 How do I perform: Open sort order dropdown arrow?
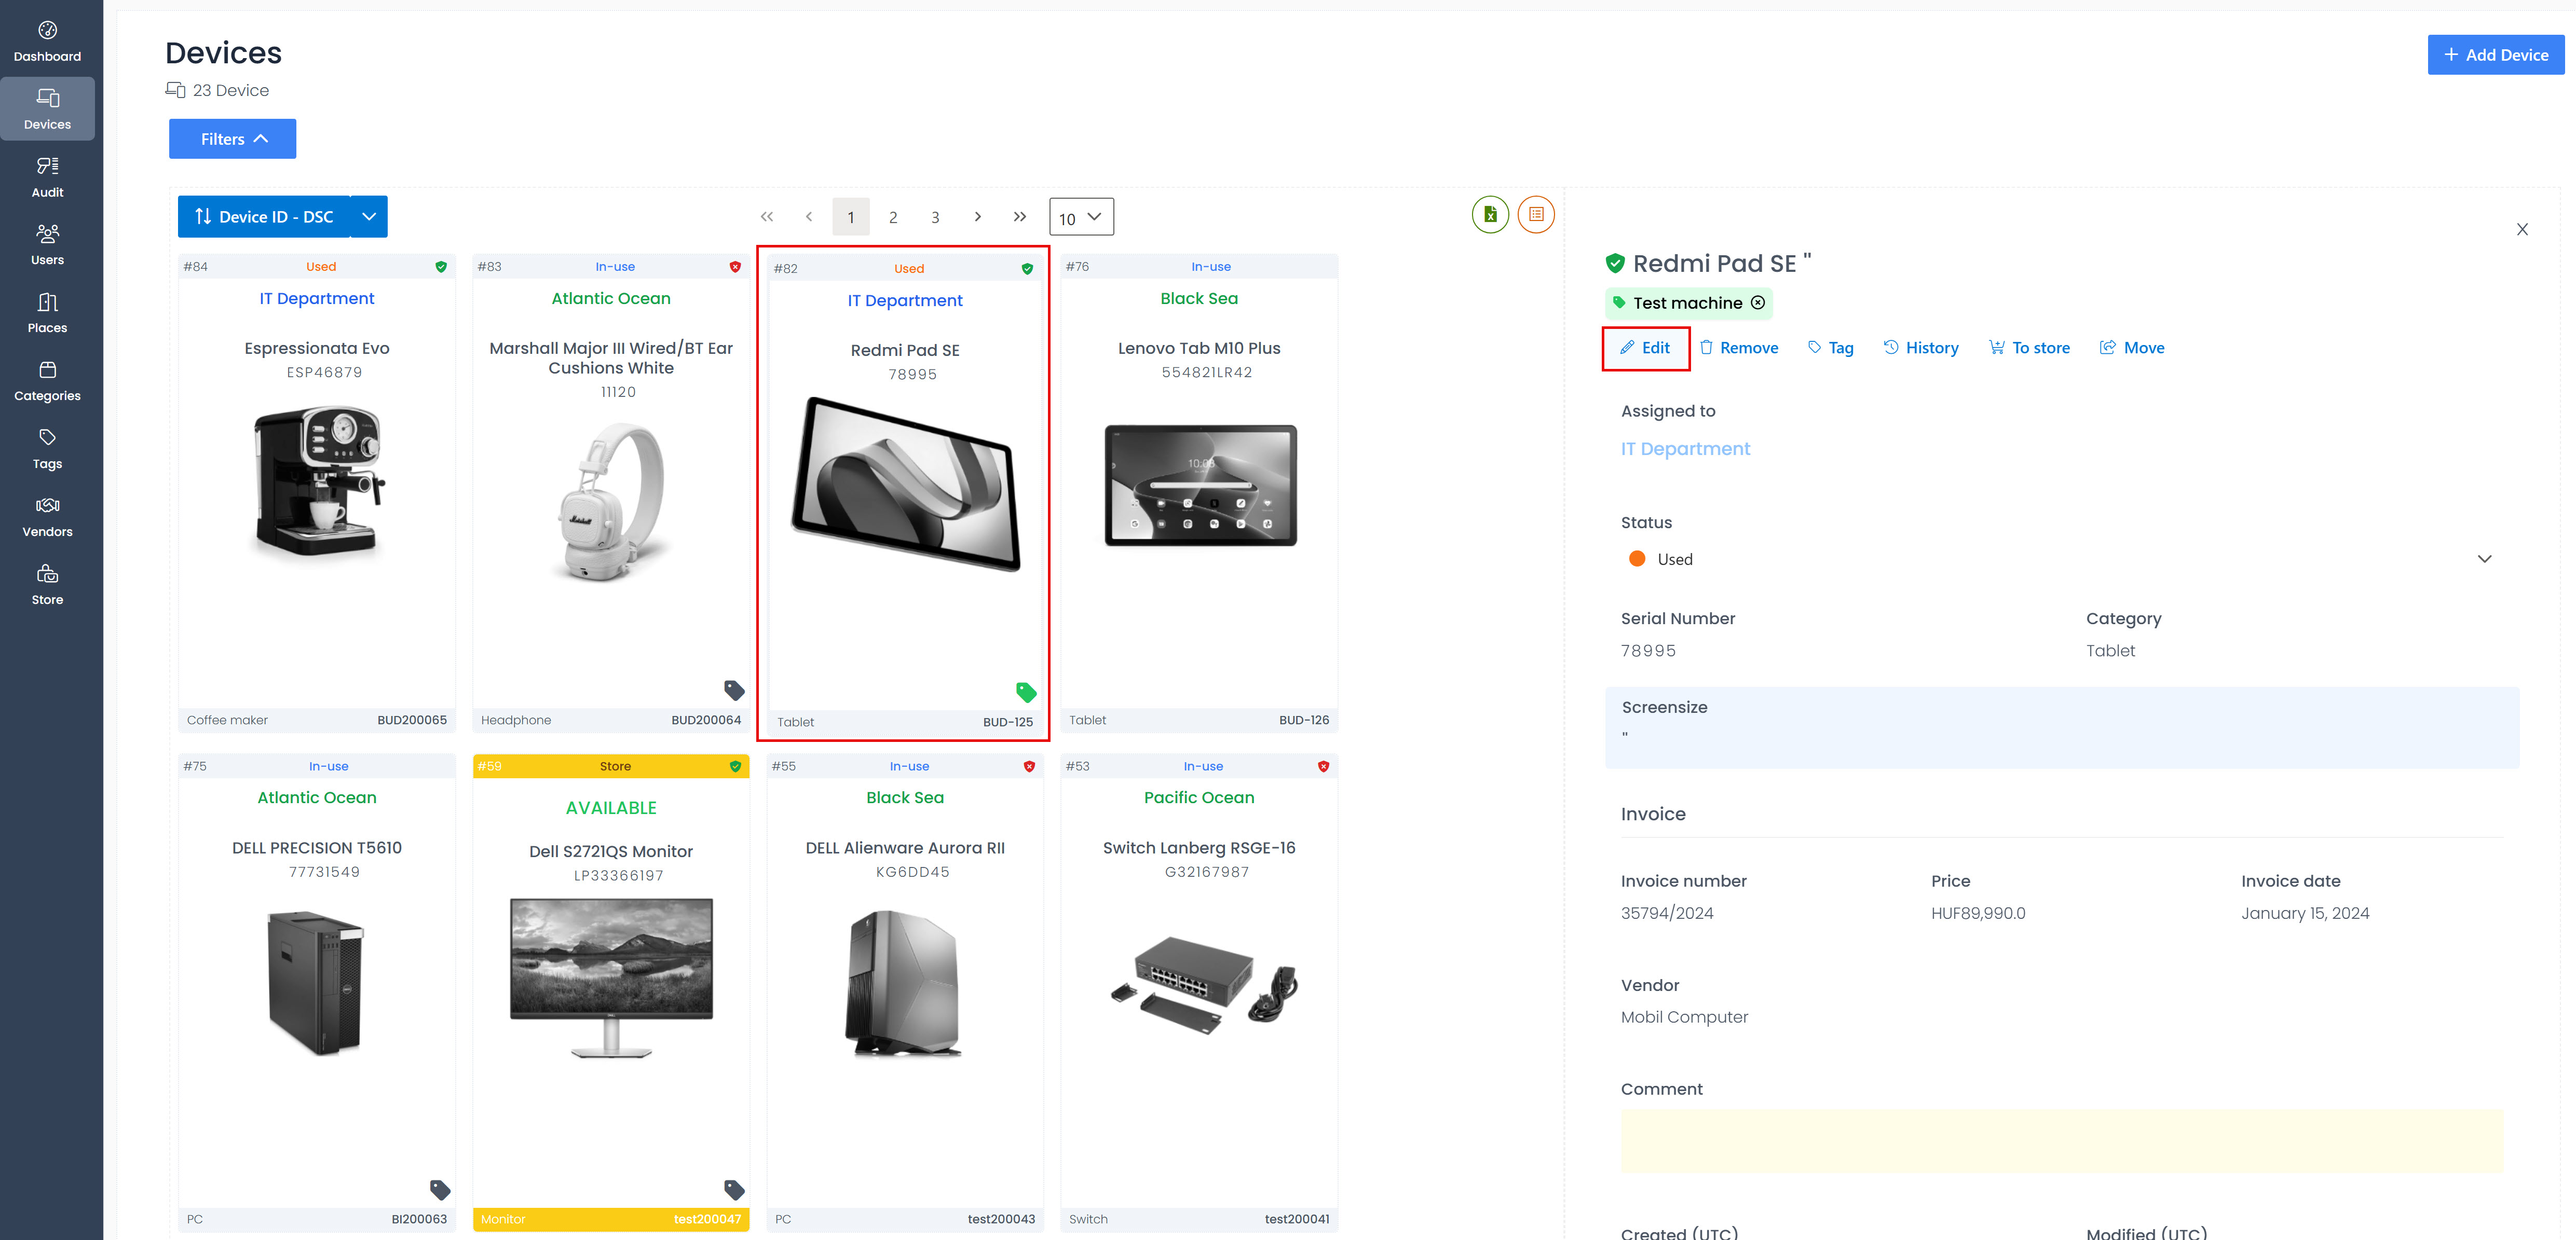pyautogui.click(x=369, y=217)
